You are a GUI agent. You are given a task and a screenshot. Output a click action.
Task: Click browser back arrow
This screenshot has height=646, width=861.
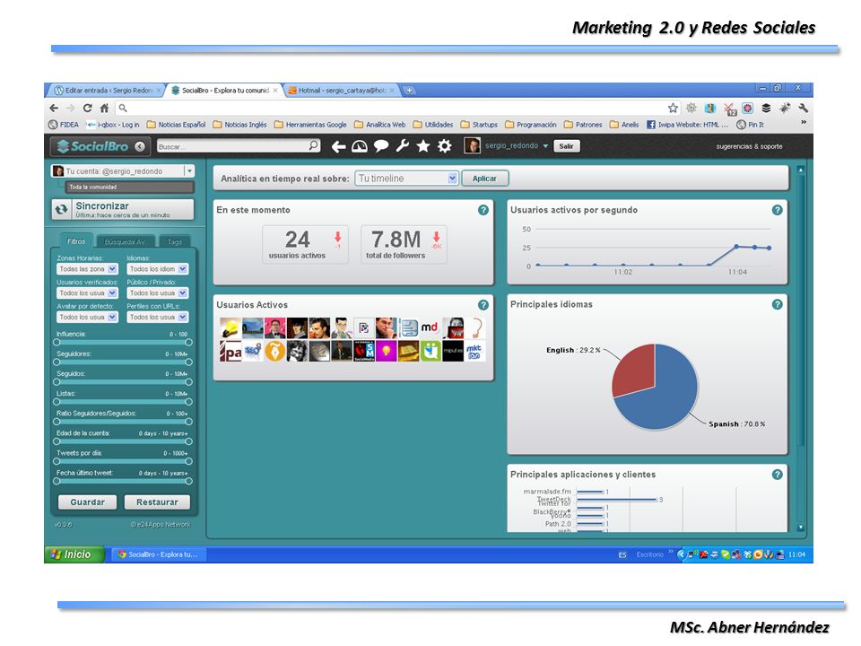54,109
